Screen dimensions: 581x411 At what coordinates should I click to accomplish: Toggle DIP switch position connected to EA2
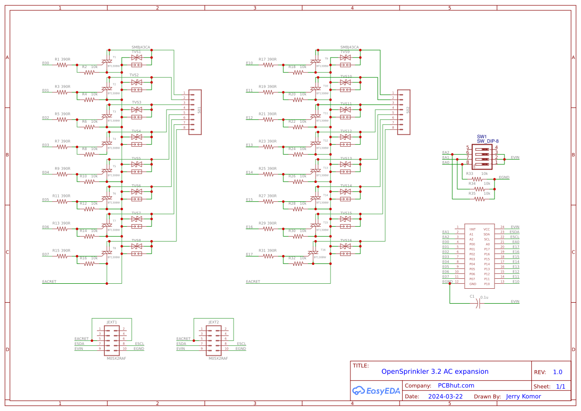[x=482, y=155]
